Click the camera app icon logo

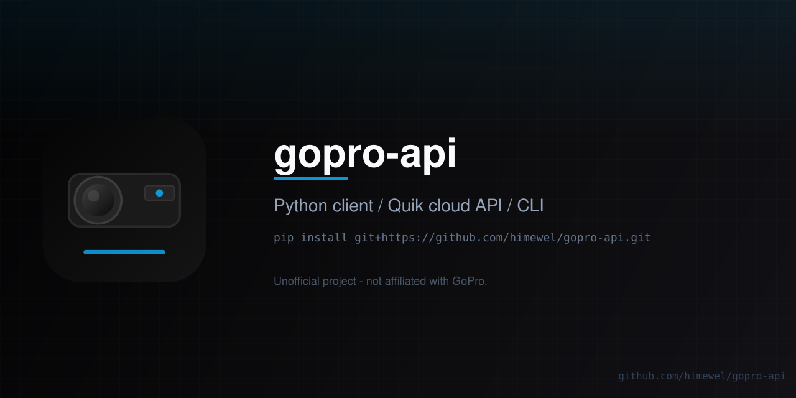pyautogui.click(x=124, y=200)
